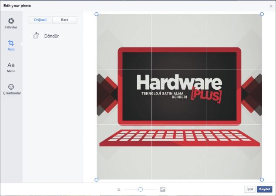
Task: Click the large image zoom-in icon
Action: point(163,189)
